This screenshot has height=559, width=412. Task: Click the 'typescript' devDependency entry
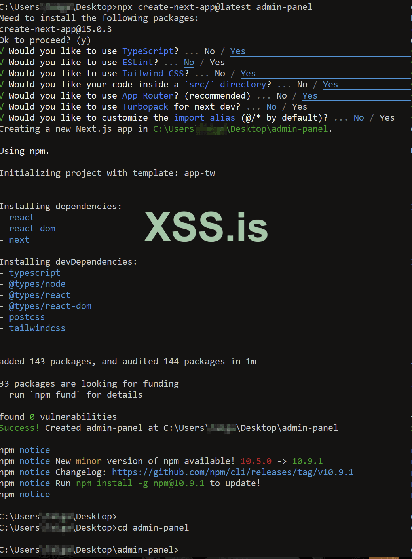[35, 273]
